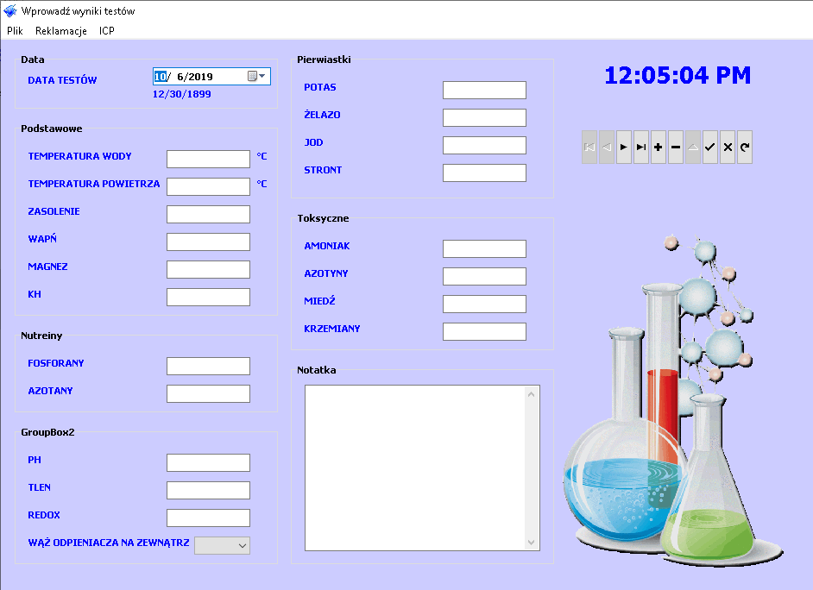
Task: Open the Plik menu
Action: point(15,30)
